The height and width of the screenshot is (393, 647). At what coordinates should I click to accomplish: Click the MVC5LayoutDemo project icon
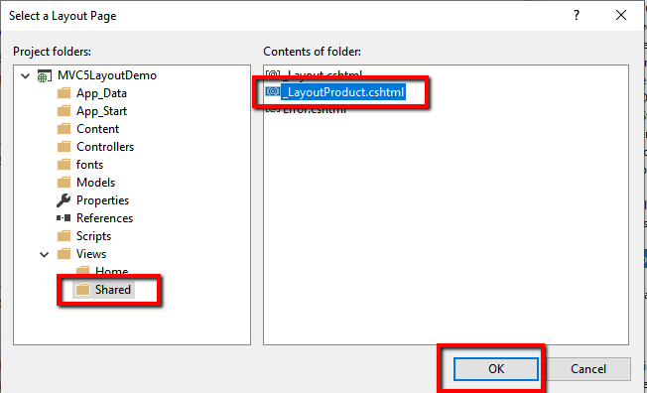click(x=44, y=76)
